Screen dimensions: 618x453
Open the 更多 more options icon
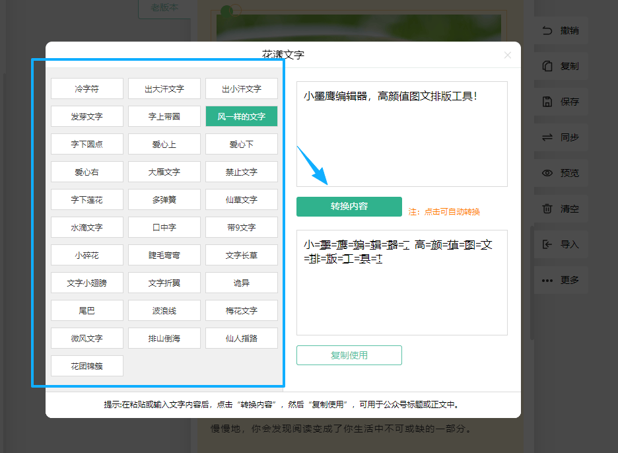click(547, 280)
